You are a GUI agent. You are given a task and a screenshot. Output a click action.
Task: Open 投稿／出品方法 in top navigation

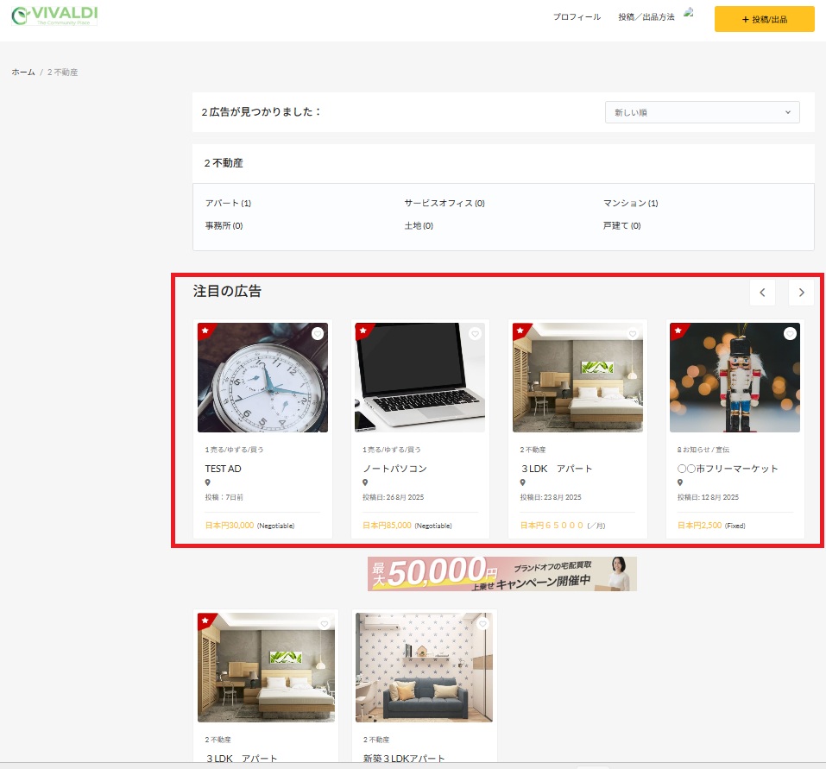click(x=646, y=18)
